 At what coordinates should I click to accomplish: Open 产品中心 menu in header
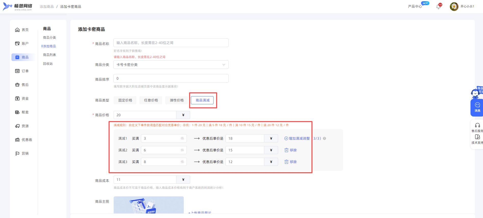[415, 7]
